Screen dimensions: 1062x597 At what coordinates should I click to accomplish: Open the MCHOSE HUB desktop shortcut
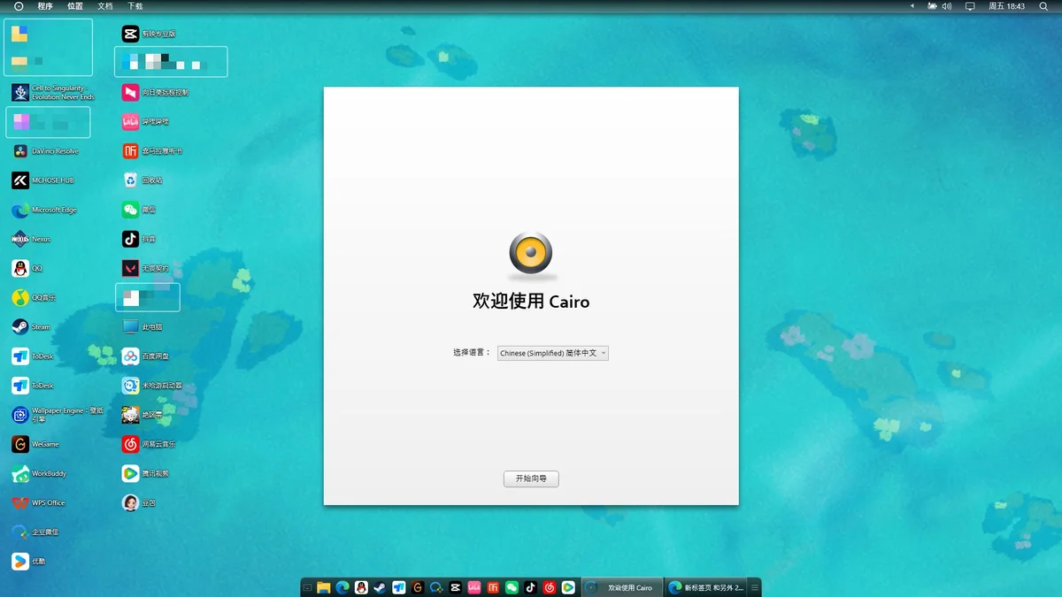pos(43,180)
